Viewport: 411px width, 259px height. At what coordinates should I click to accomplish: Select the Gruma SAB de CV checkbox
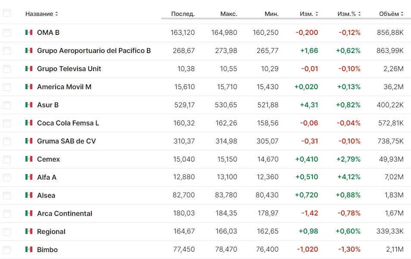click(x=7, y=141)
